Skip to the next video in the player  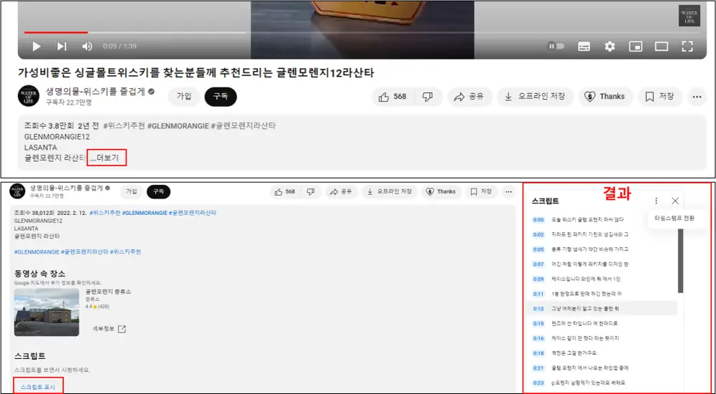(x=62, y=46)
